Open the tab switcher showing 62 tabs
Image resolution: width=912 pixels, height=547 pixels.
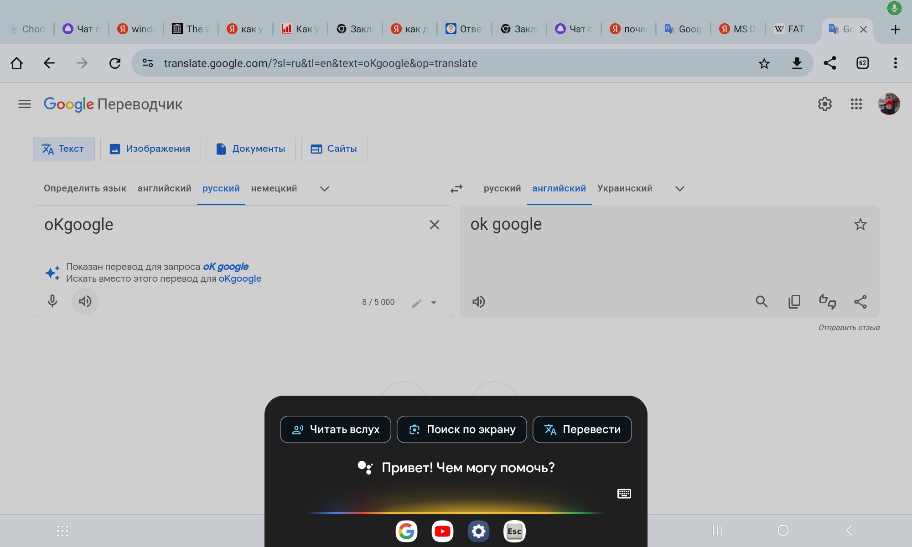tap(863, 63)
